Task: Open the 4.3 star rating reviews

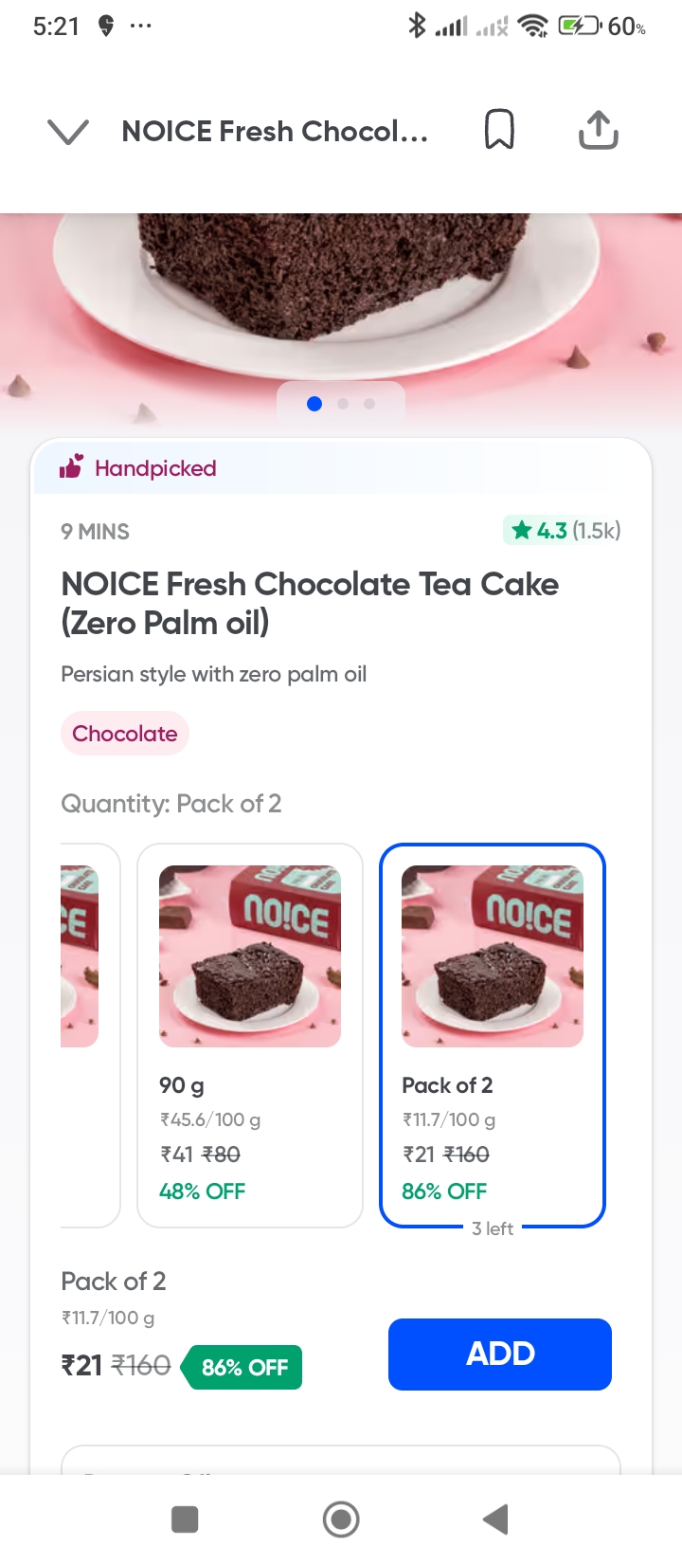Action: click(563, 531)
